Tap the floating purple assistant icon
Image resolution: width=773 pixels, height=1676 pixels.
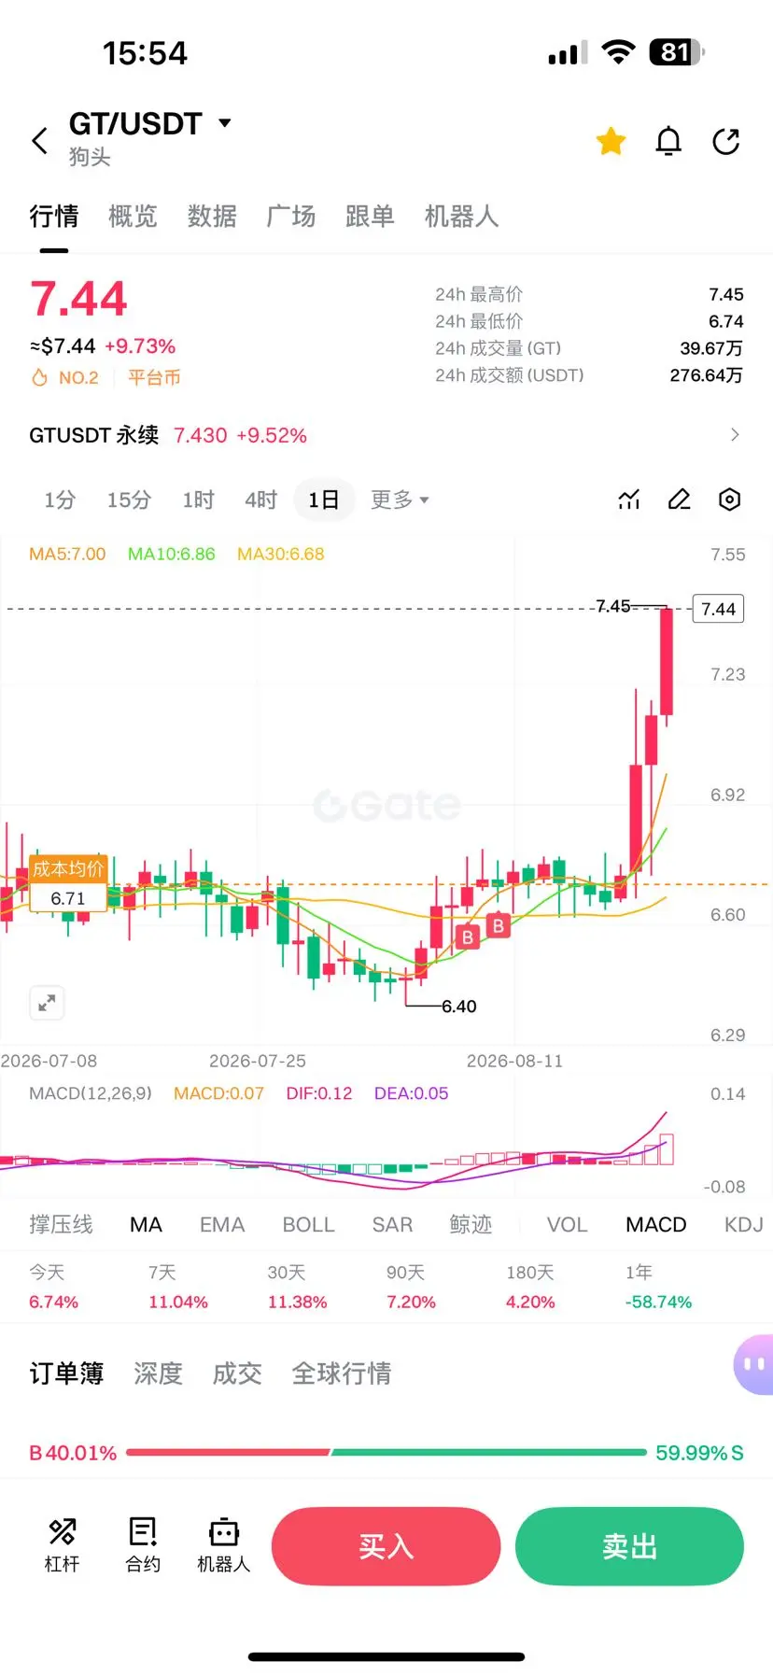point(754,1364)
